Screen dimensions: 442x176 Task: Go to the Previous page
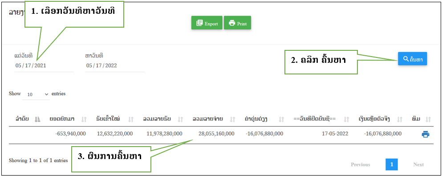[360, 164]
